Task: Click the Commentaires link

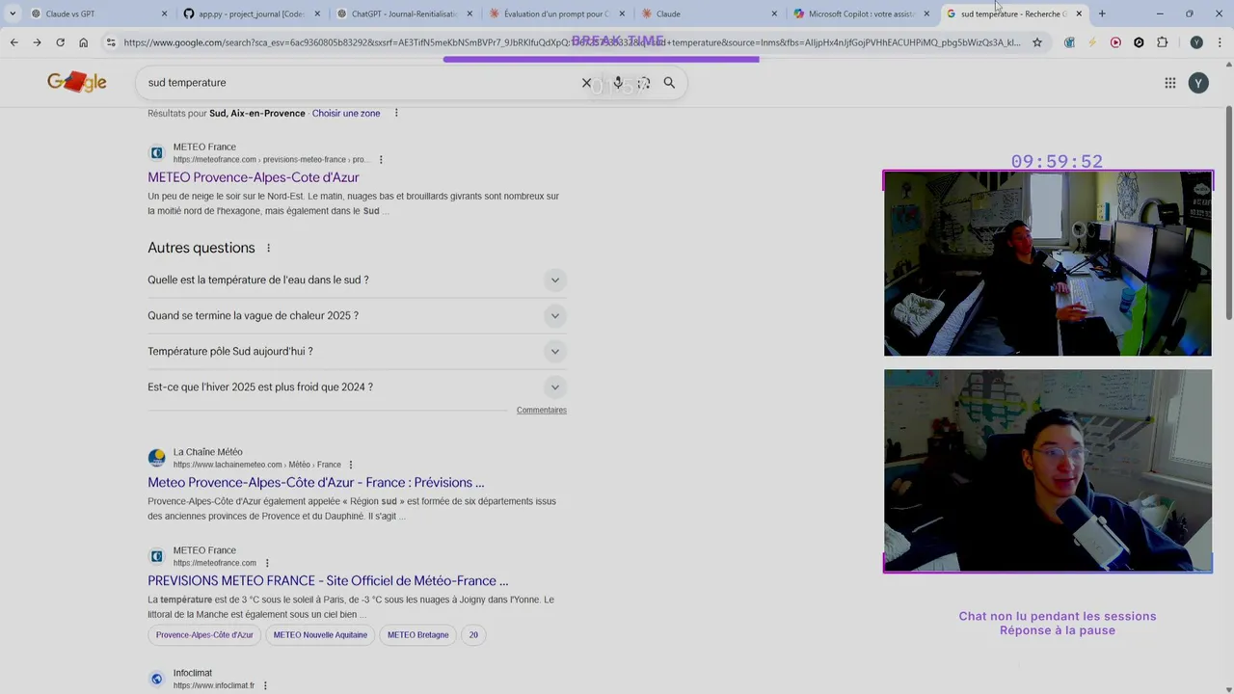Action: pyautogui.click(x=542, y=411)
